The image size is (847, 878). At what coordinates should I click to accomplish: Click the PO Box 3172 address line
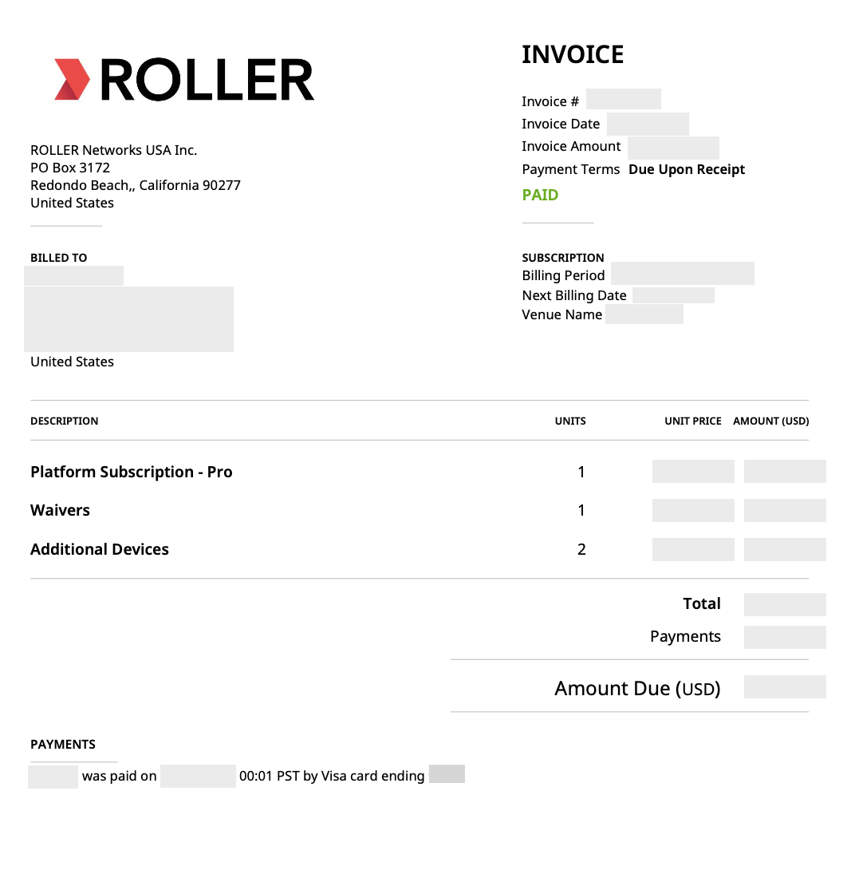(70, 168)
